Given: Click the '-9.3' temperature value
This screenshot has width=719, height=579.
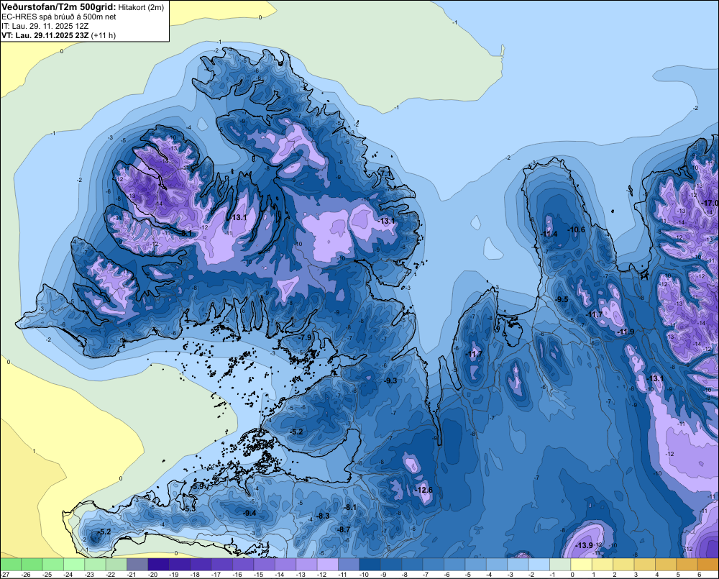Looking at the screenshot, I should click(390, 380).
